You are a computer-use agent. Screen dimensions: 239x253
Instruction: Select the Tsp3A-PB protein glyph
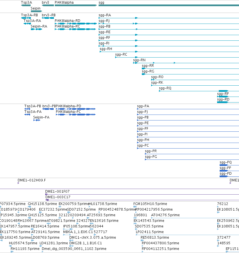(27, 109)
